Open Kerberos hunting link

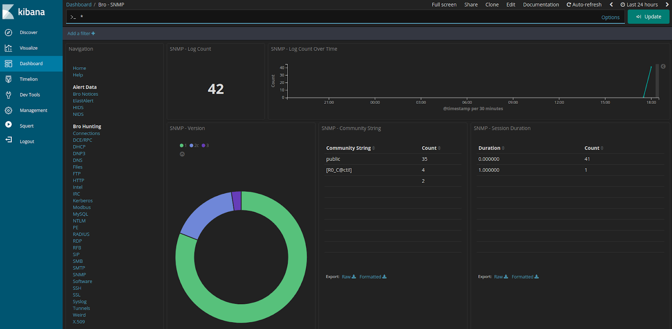83,201
